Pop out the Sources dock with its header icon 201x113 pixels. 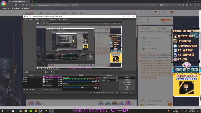pos(61,75)
